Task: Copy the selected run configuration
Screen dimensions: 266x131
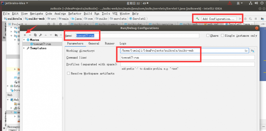Action: pyautogui.click(x=35, y=35)
